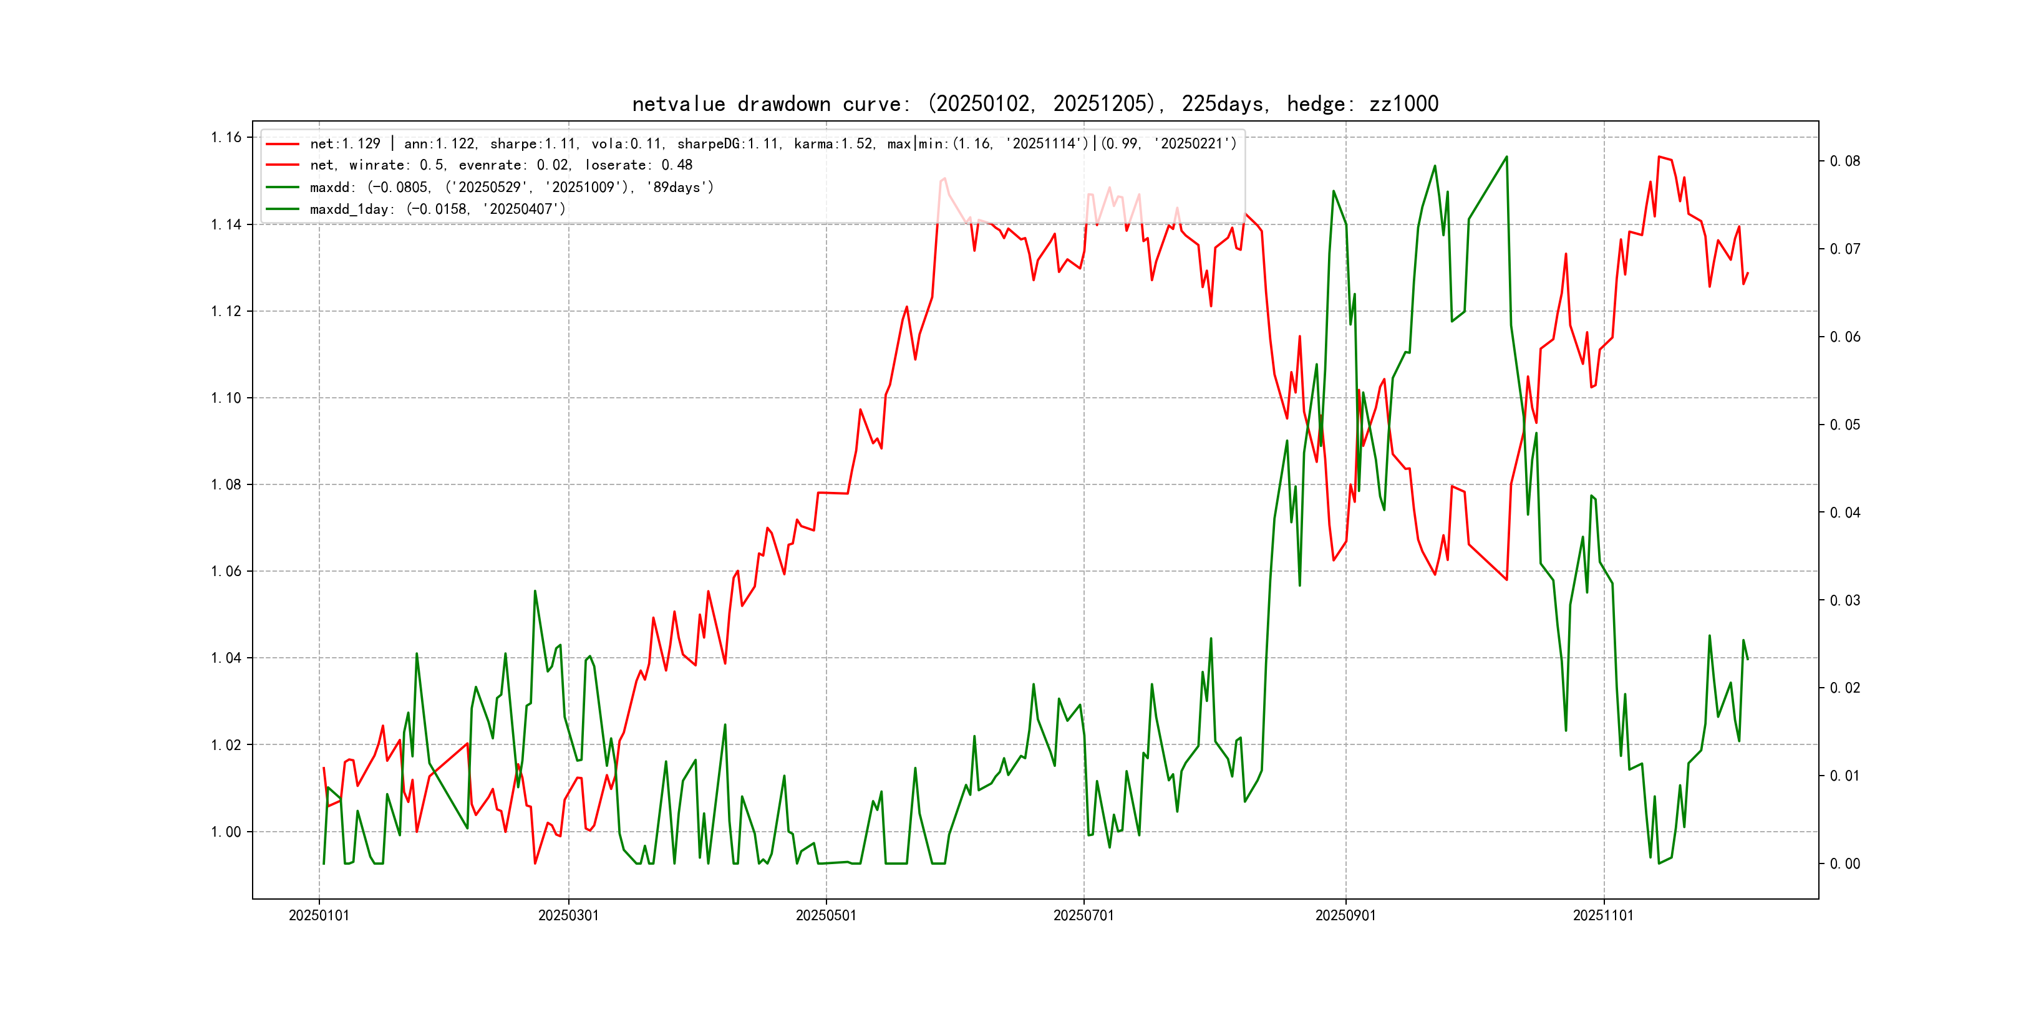Screen dimensions: 2021x1010
Task: Click the 20250301 x-axis label
Action: [568, 915]
